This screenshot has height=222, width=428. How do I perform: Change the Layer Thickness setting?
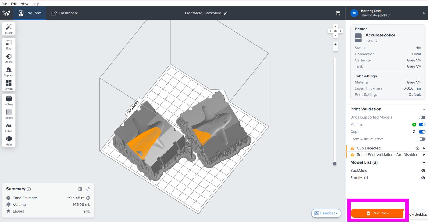coord(388,88)
